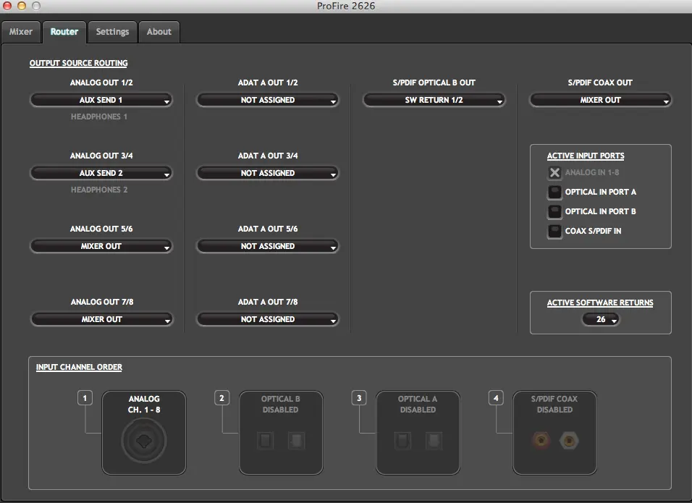Open ADAT A Out 5/6 dropdown

[267, 246]
